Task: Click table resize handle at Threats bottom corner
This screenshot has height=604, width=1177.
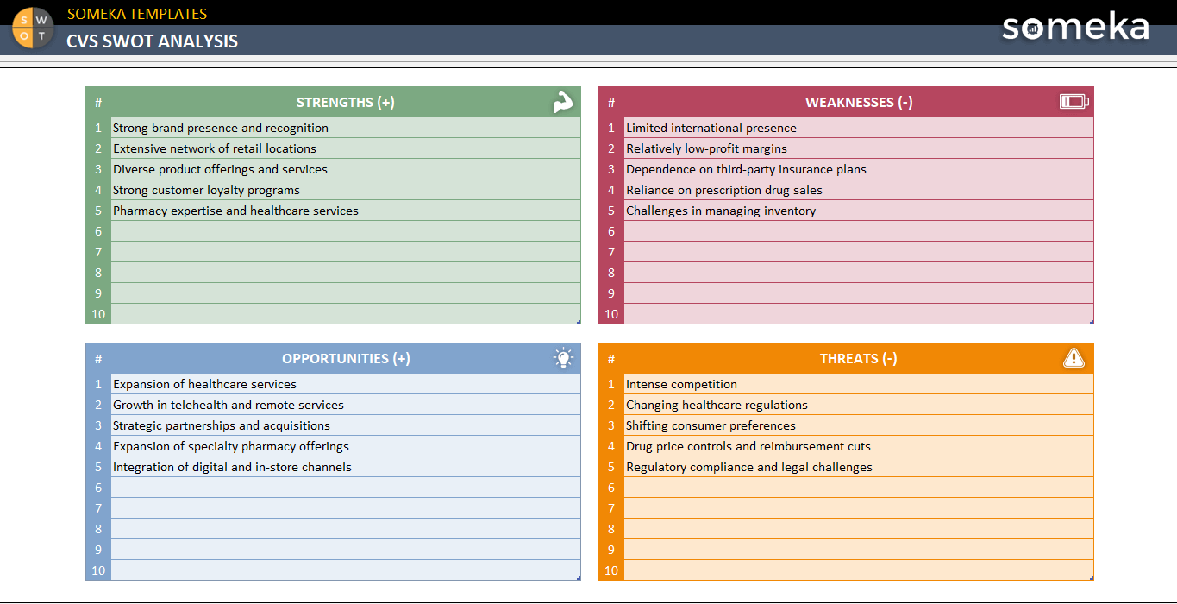Action: point(1092,578)
